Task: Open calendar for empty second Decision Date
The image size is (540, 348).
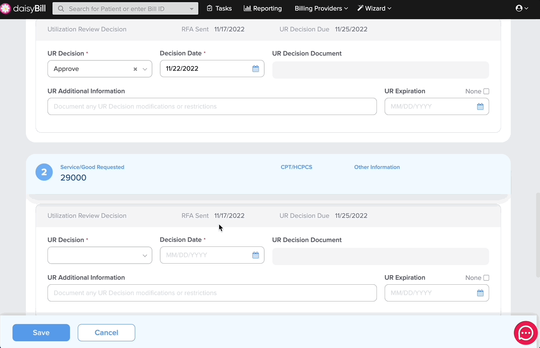Action: 255,255
